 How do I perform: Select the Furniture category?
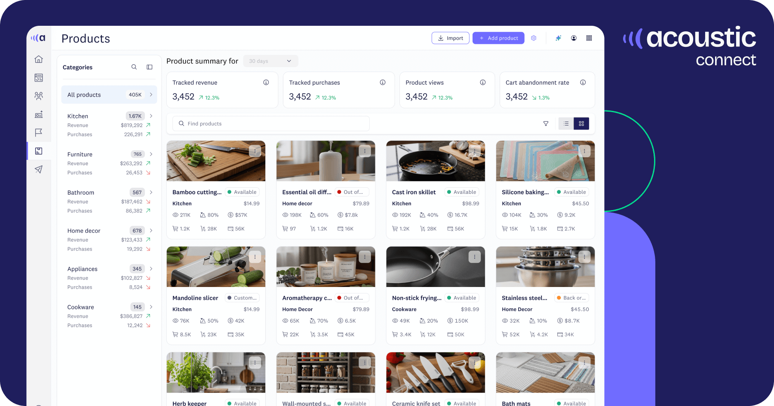pyautogui.click(x=80, y=154)
